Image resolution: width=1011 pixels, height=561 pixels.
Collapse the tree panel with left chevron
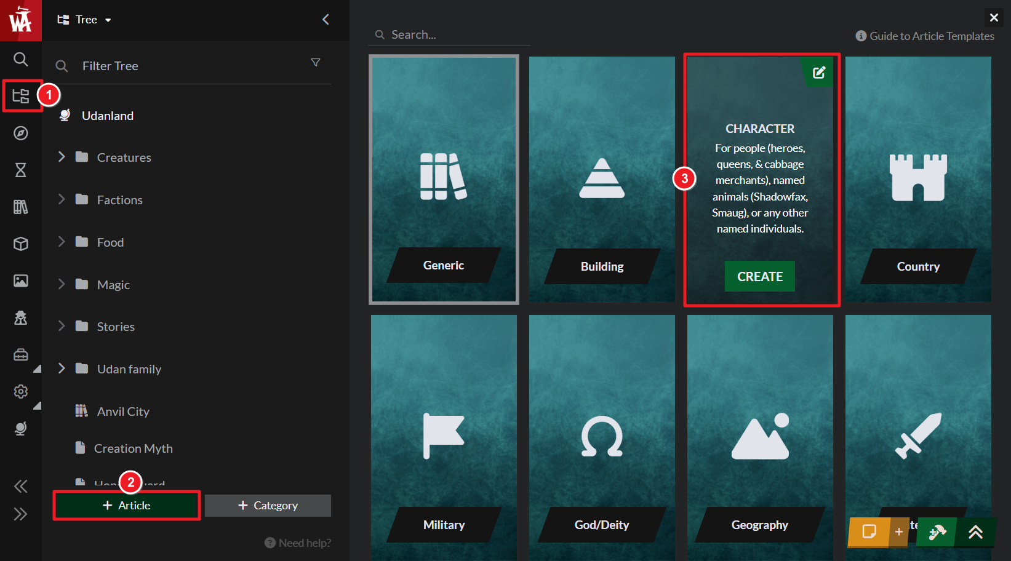[x=326, y=20]
